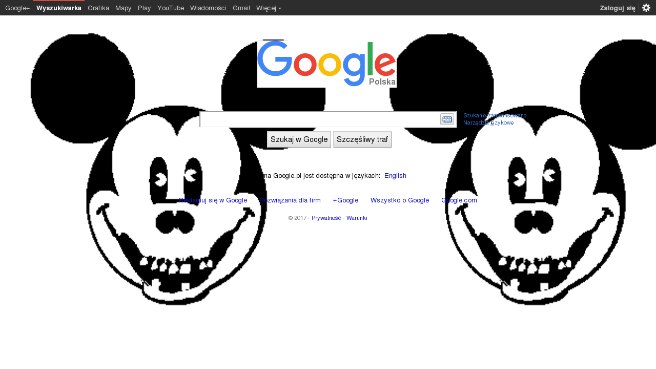Open Play from the navigation bar

tap(145, 8)
